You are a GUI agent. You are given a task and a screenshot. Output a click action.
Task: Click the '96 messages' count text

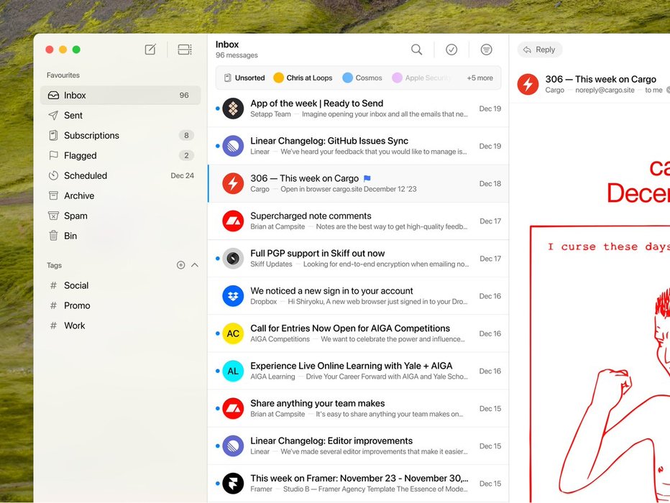coord(237,55)
